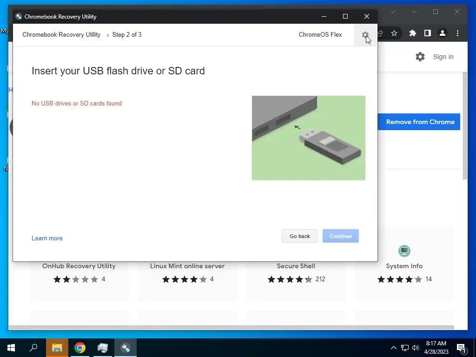This screenshot has height=357, width=476.
Task: Switch to Chrome in taskbar
Action: pyautogui.click(x=80, y=348)
